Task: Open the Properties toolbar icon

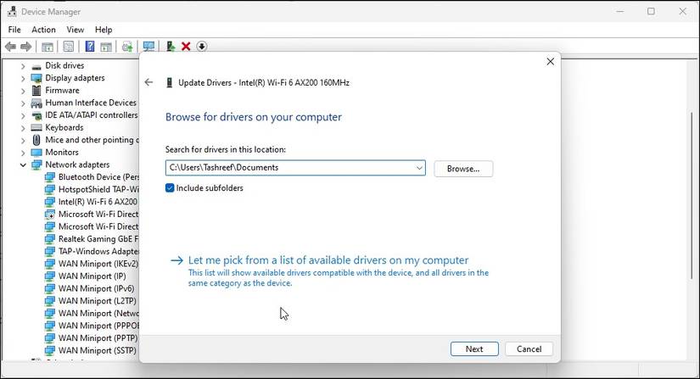Action: [69, 47]
